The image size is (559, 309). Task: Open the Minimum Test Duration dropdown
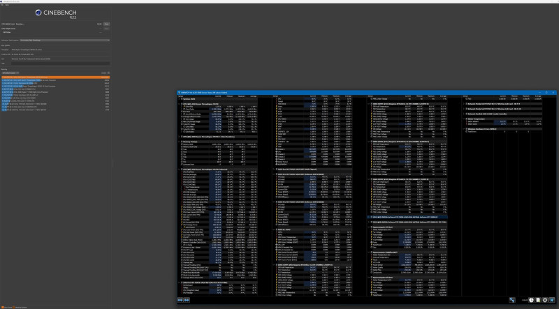coord(64,40)
